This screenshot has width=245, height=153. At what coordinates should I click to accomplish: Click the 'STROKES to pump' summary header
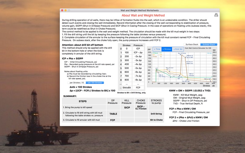pyautogui.click(x=156, y=102)
